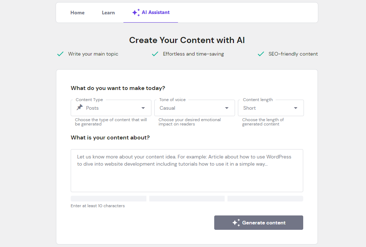The width and height of the screenshot is (366, 247).
Task: Expand the Content length dropdown arrow
Action: (x=296, y=108)
